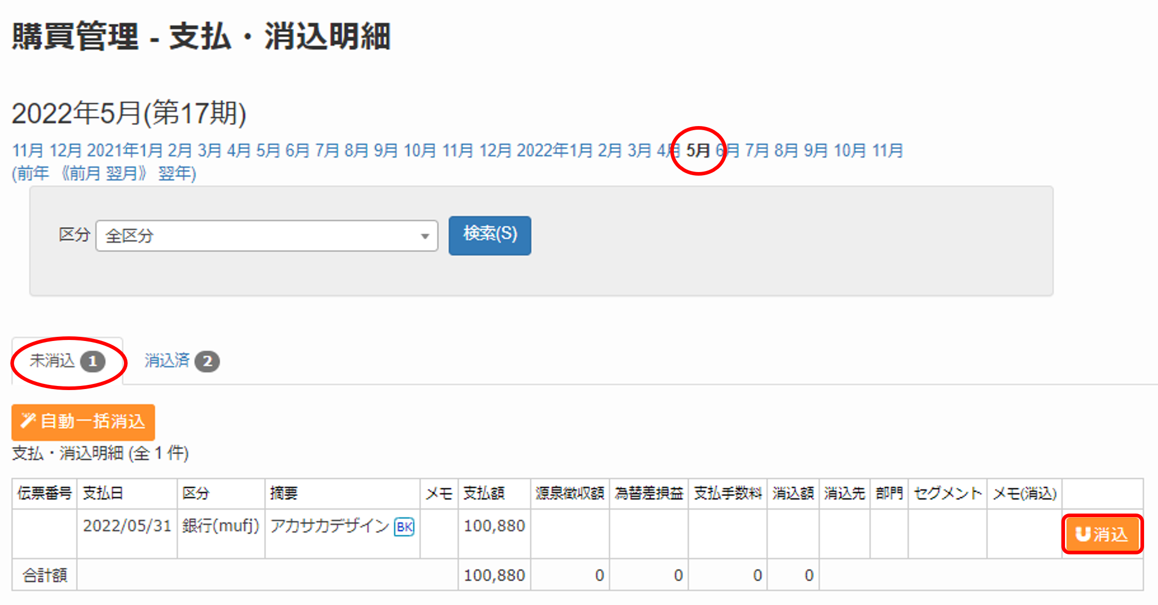Click the 100,880 amount in アカサカデザイン row
The image size is (1158, 605).
[x=494, y=525]
